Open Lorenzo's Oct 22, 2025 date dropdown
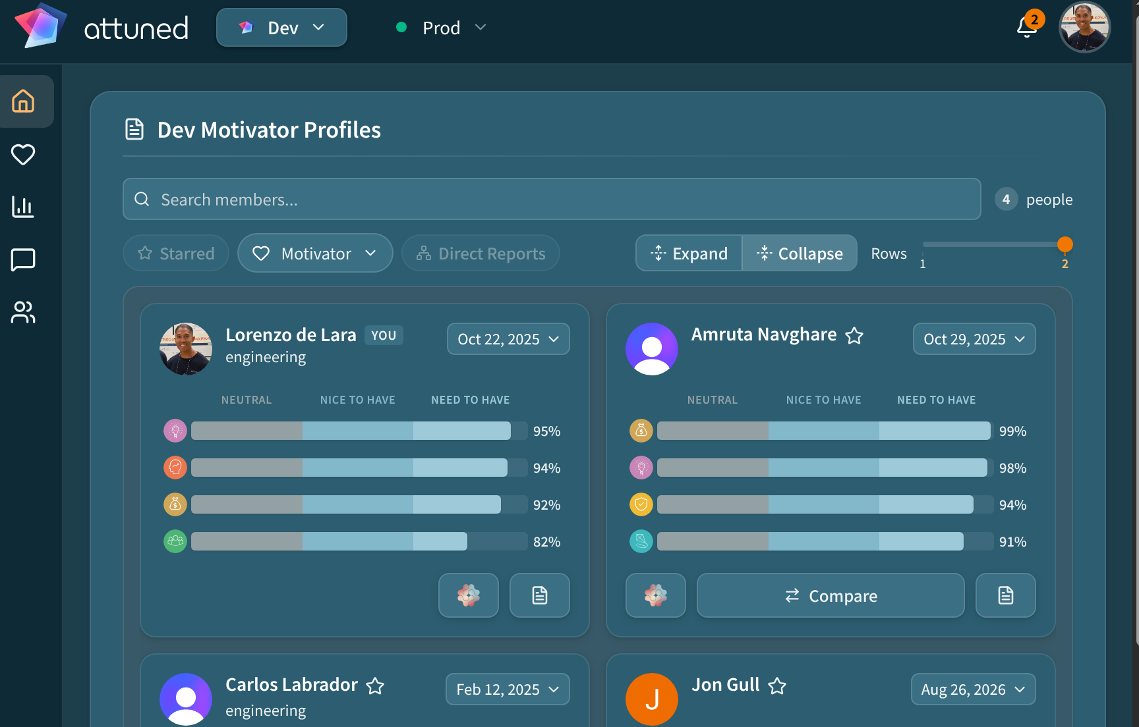 508,339
